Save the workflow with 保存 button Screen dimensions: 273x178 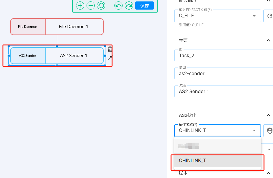point(145,6)
